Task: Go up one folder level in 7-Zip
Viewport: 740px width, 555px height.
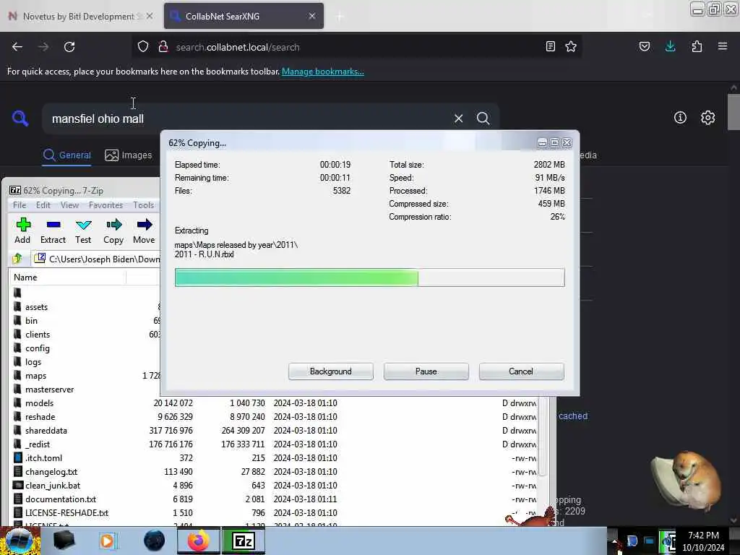Action: (x=17, y=259)
